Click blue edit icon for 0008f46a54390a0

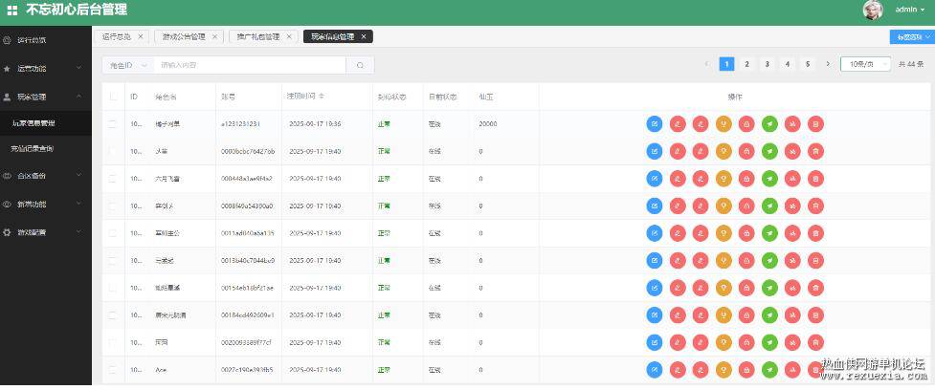pyautogui.click(x=655, y=206)
